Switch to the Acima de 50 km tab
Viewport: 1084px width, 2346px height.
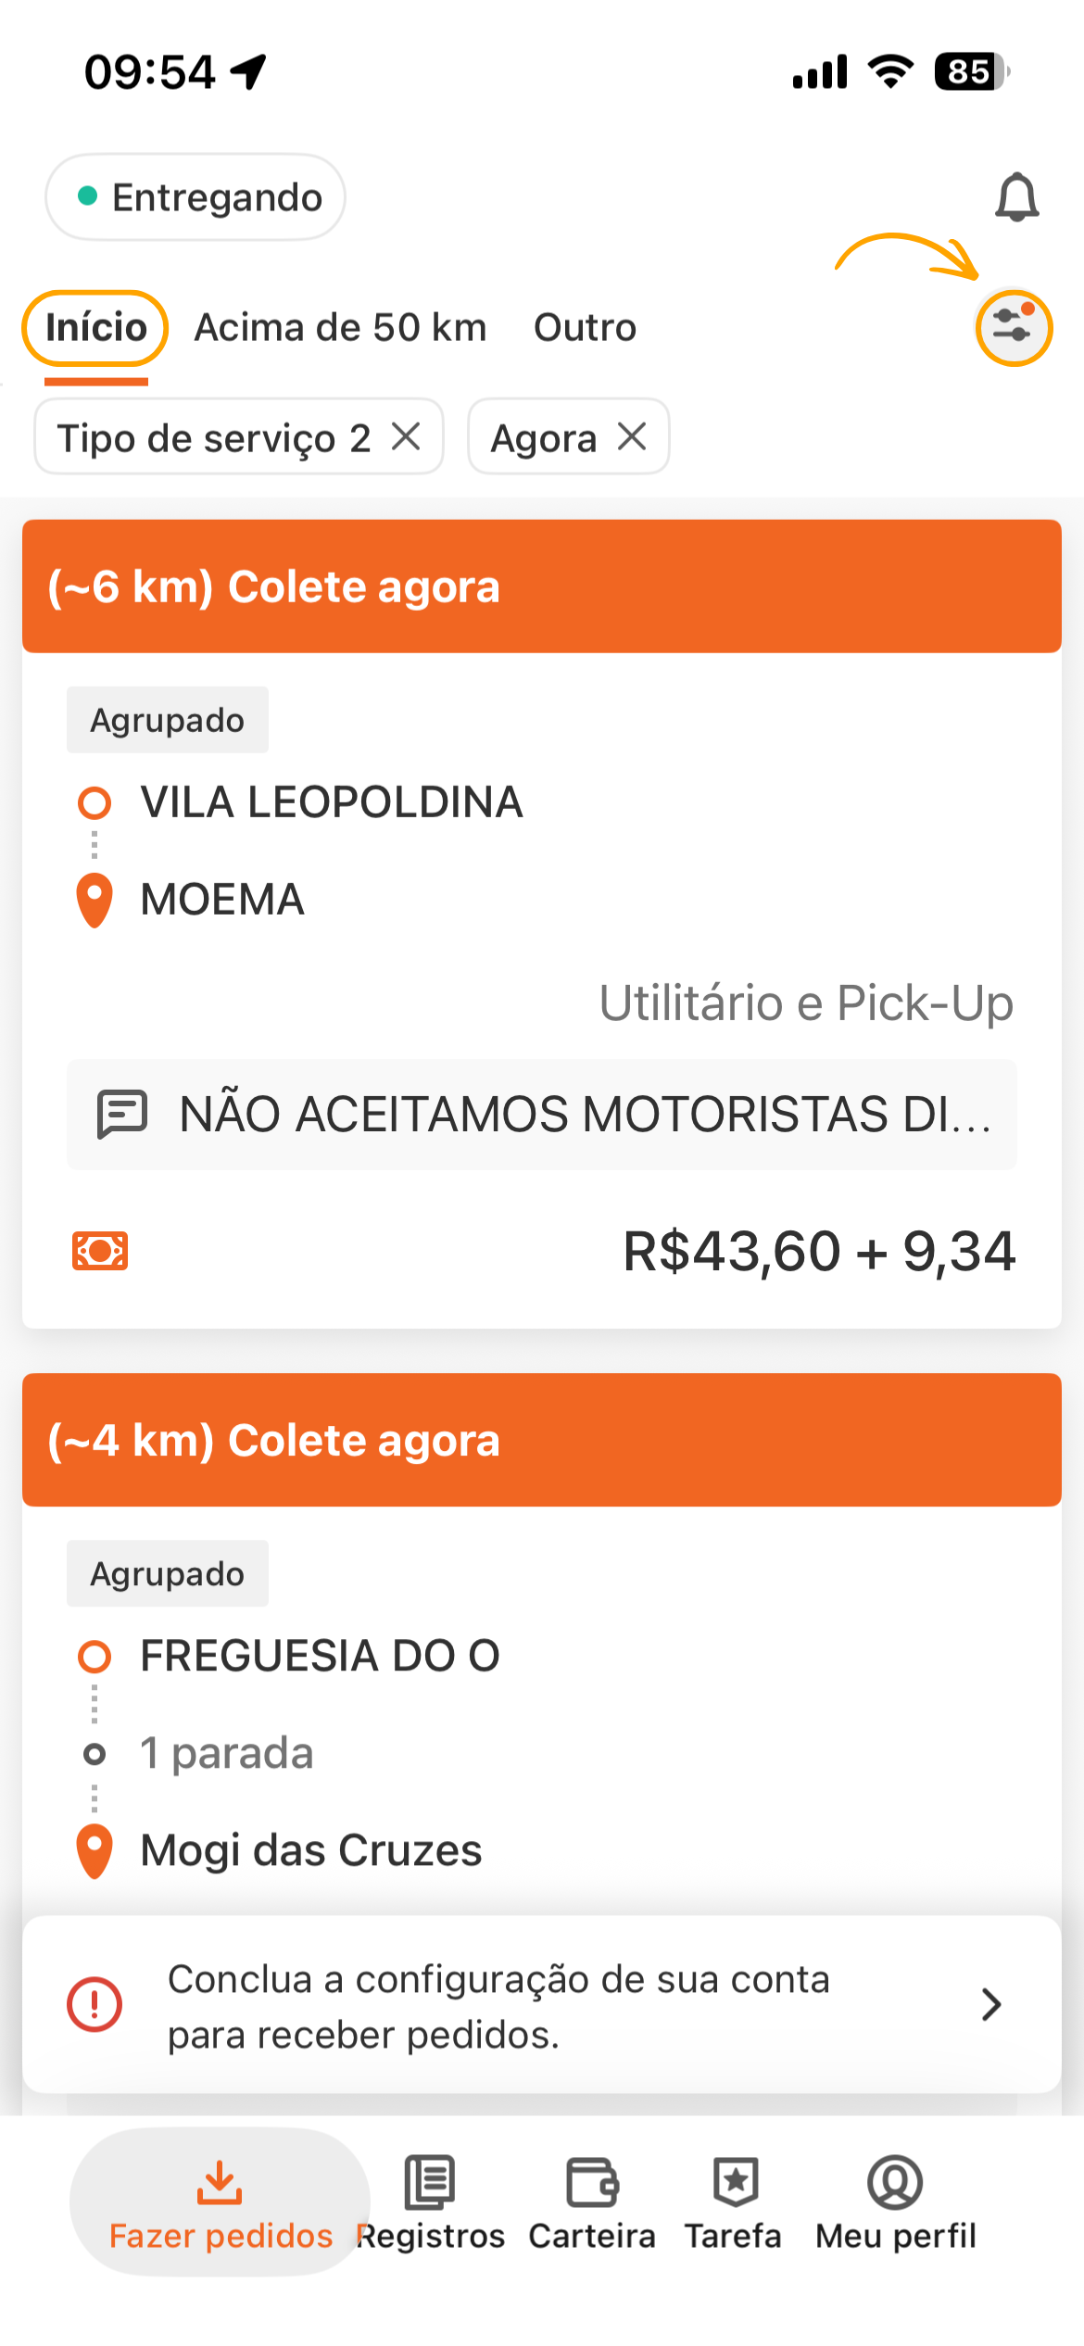point(340,328)
